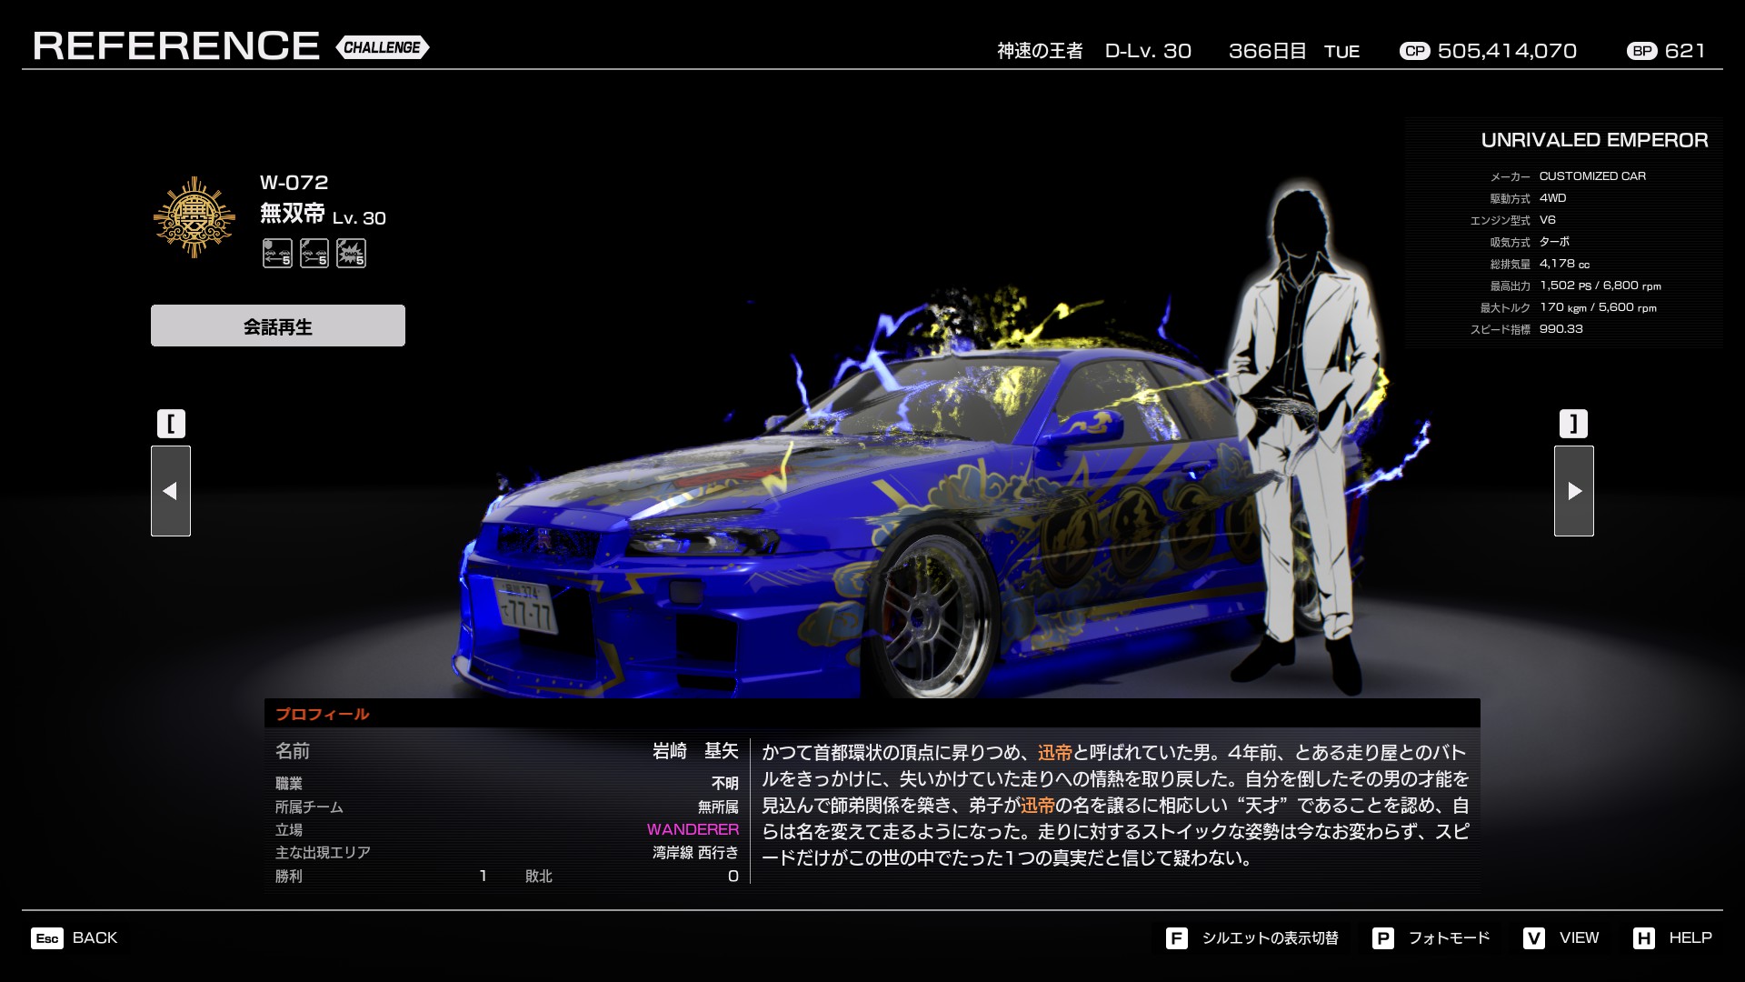
Task: Click the right bracket key hint
Action: tap(1573, 424)
